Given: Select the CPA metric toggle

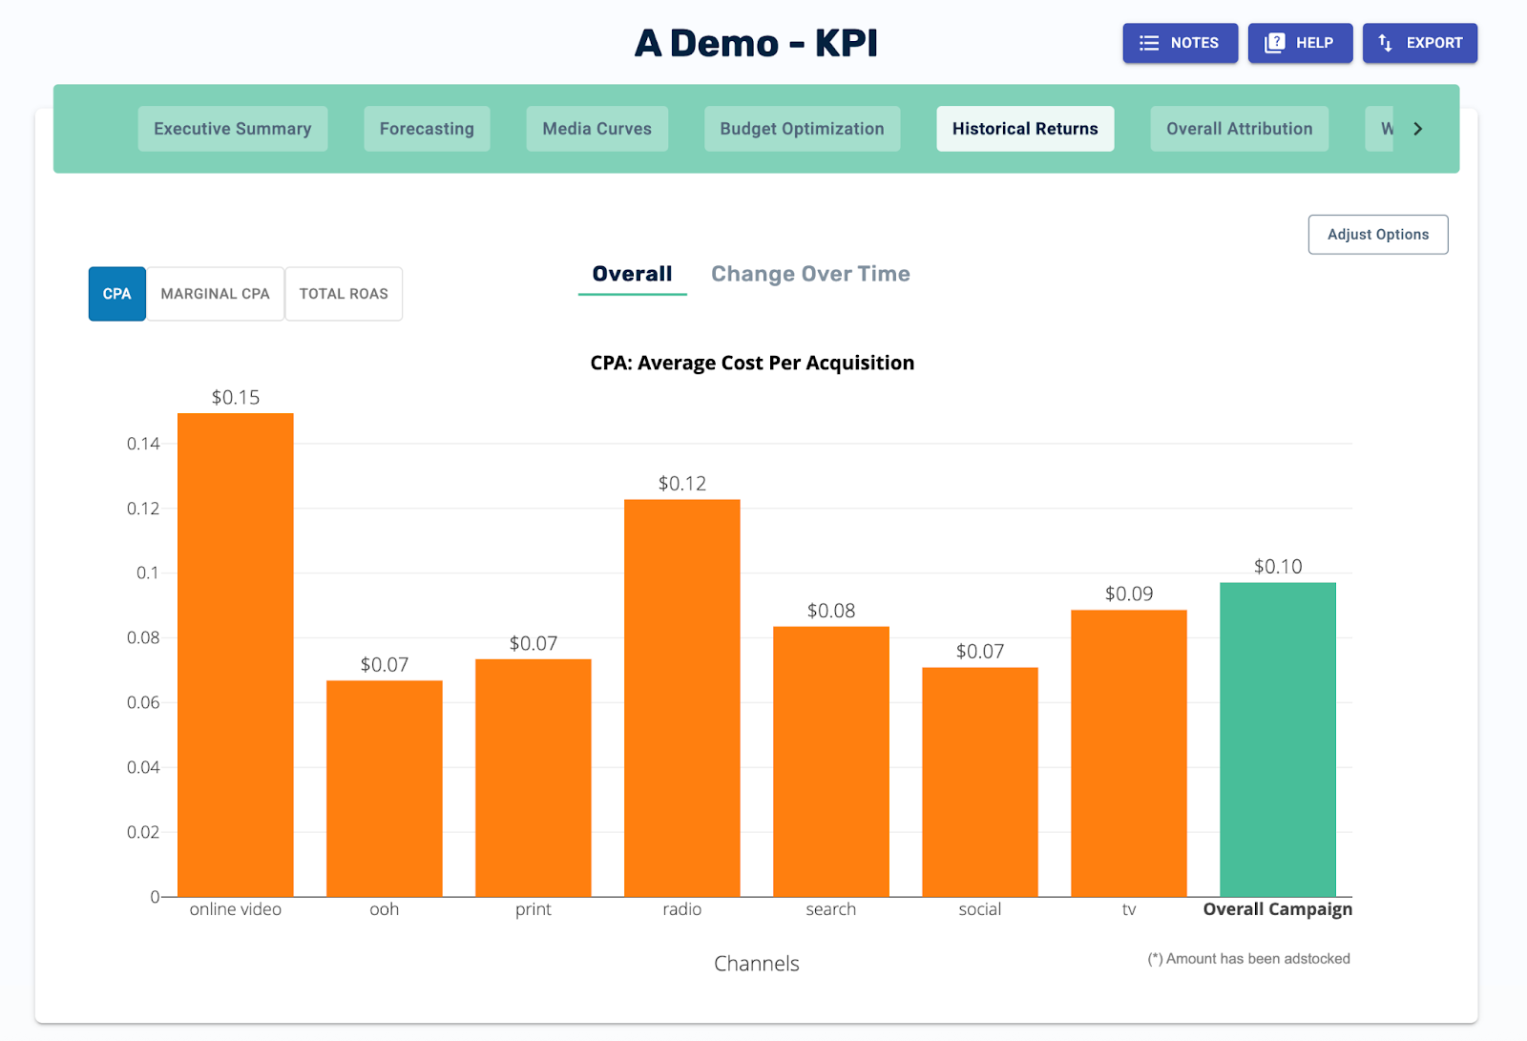Looking at the screenshot, I should (x=116, y=294).
